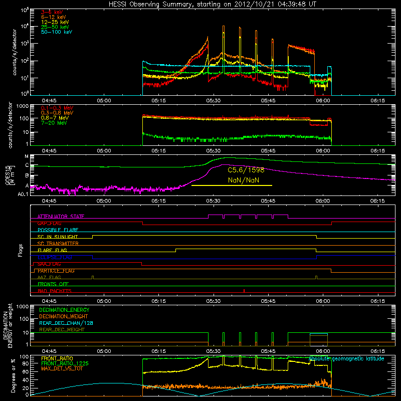The width and height of the screenshot is (401, 401).
Task: Click the NaN/NaN annotation text
Action: pyautogui.click(x=244, y=180)
